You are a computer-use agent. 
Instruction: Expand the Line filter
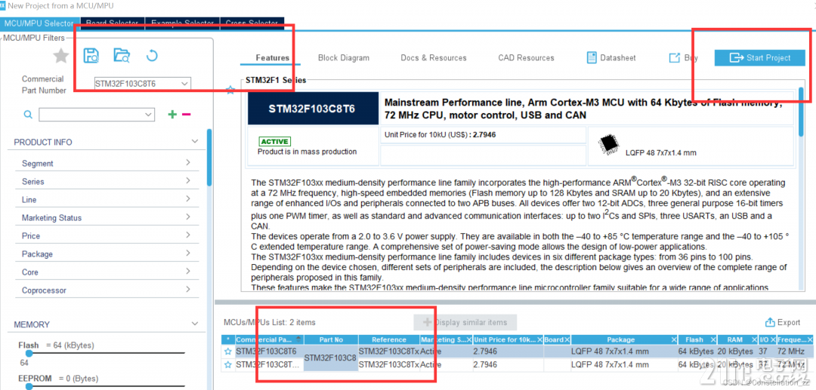[188, 199]
